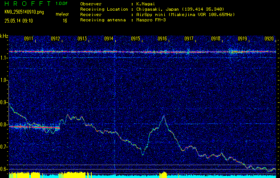280x178 pixels.
Task: Click the short red signal line at 0.8 kHz
Action: tap(34, 127)
